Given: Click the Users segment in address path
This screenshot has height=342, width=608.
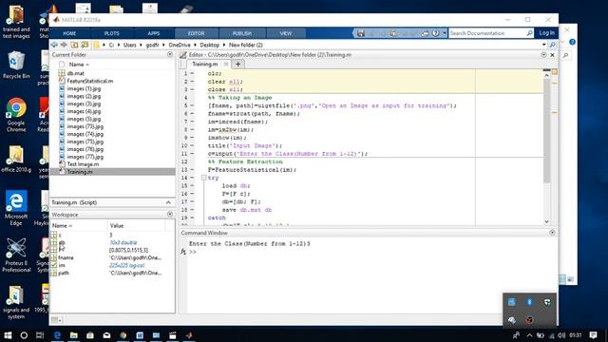Looking at the screenshot, I should [x=130, y=45].
